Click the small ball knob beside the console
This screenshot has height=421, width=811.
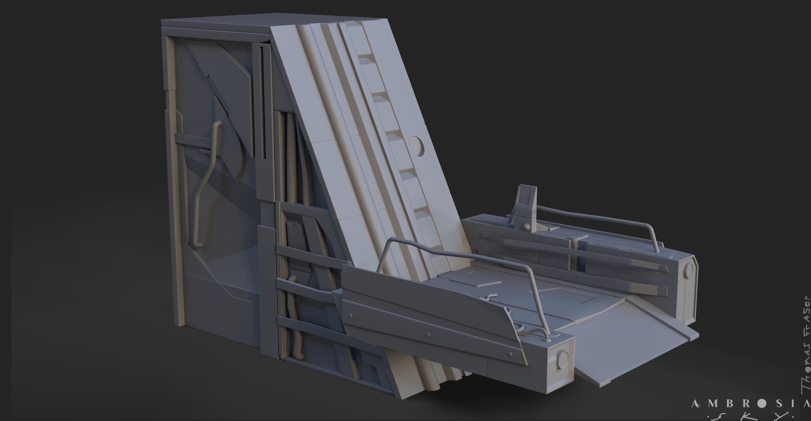527,227
